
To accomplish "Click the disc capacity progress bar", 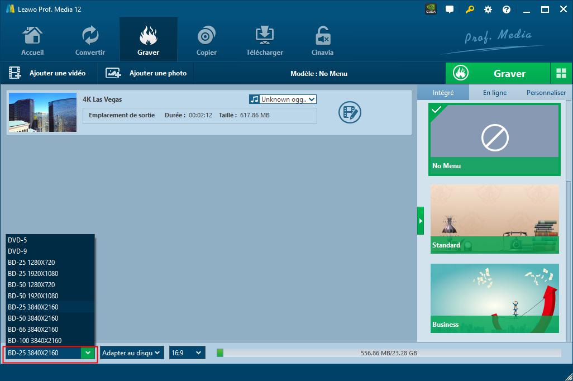I will coord(389,353).
